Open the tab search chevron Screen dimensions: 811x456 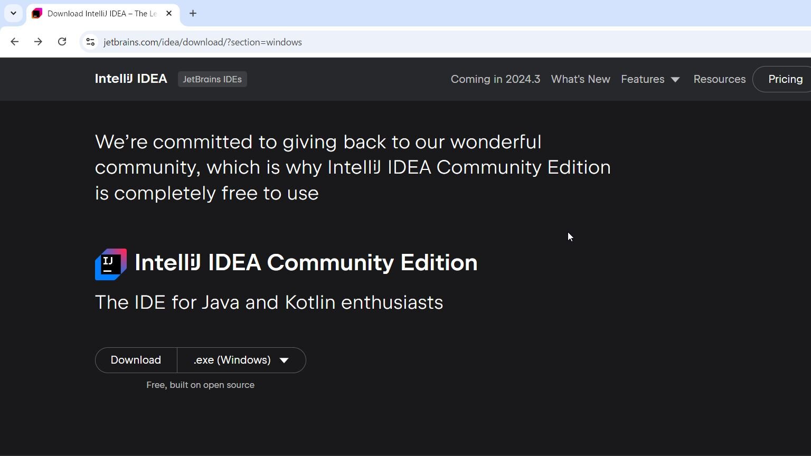(13, 13)
